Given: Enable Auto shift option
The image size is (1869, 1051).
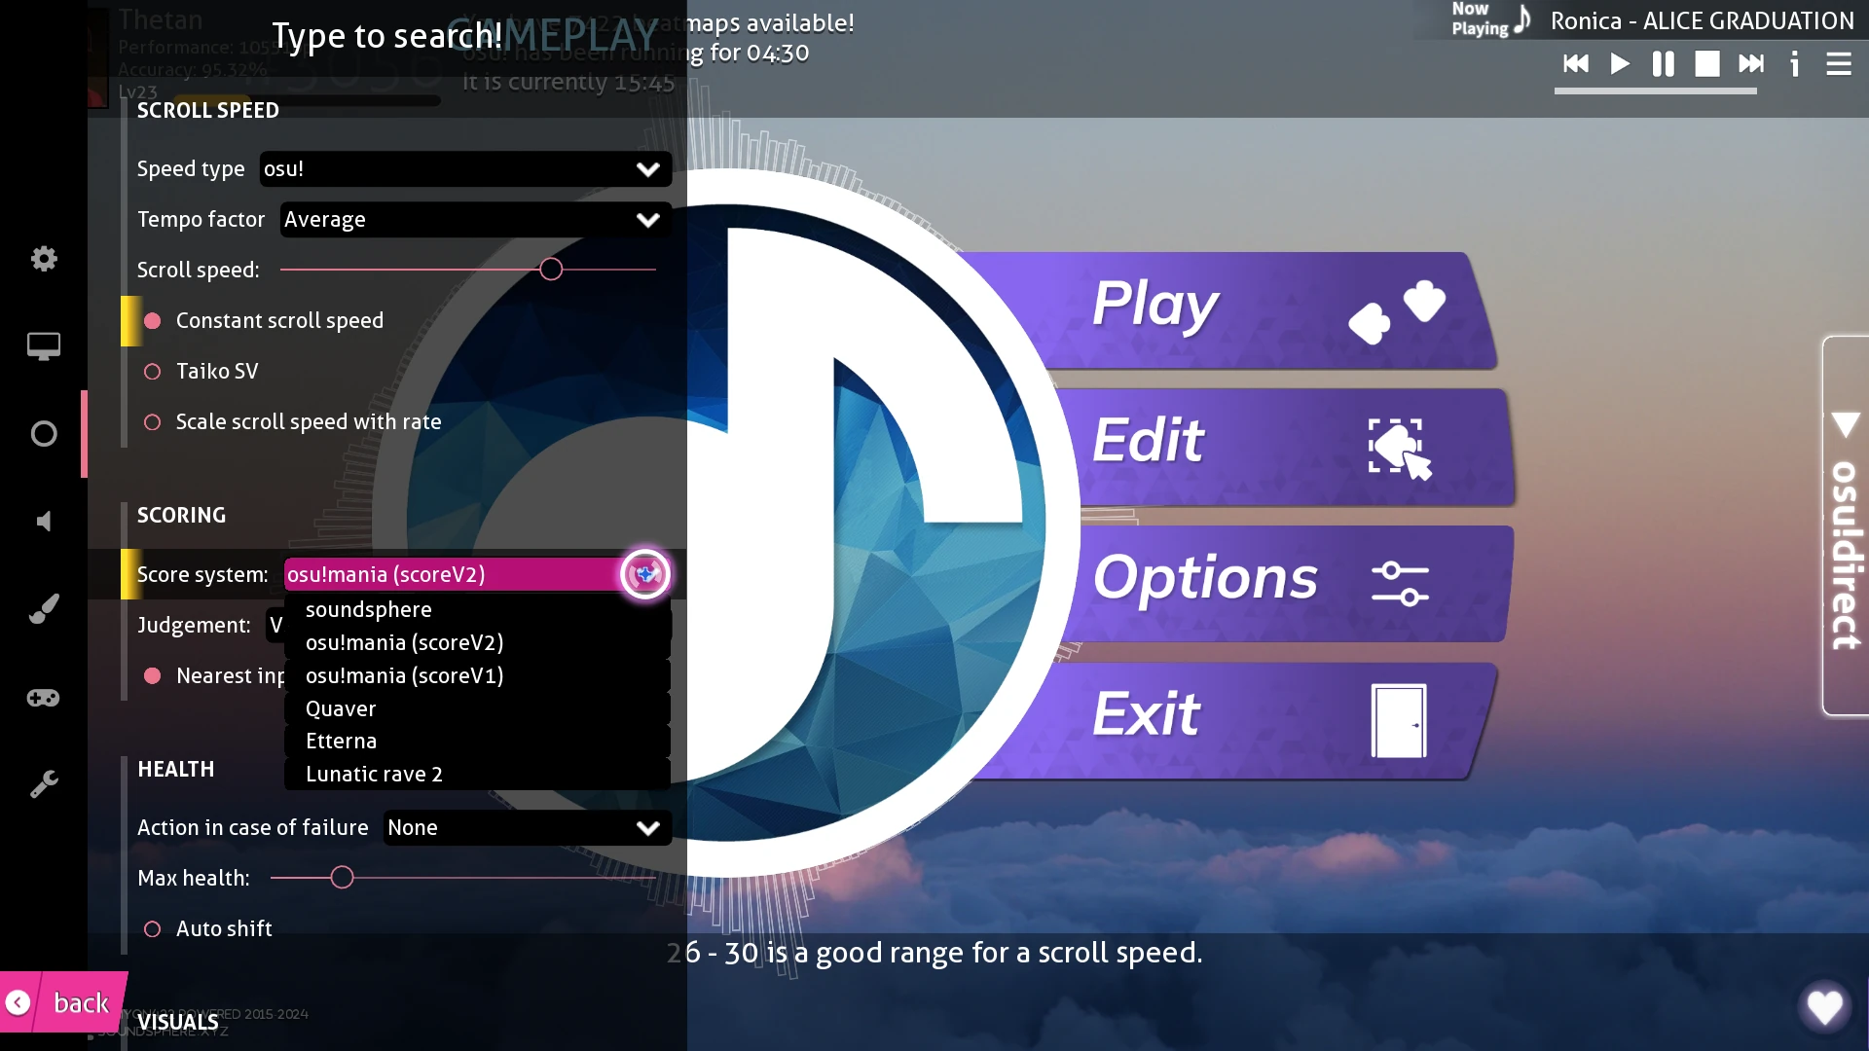Looking at the screenshot, I should point(208,929).
